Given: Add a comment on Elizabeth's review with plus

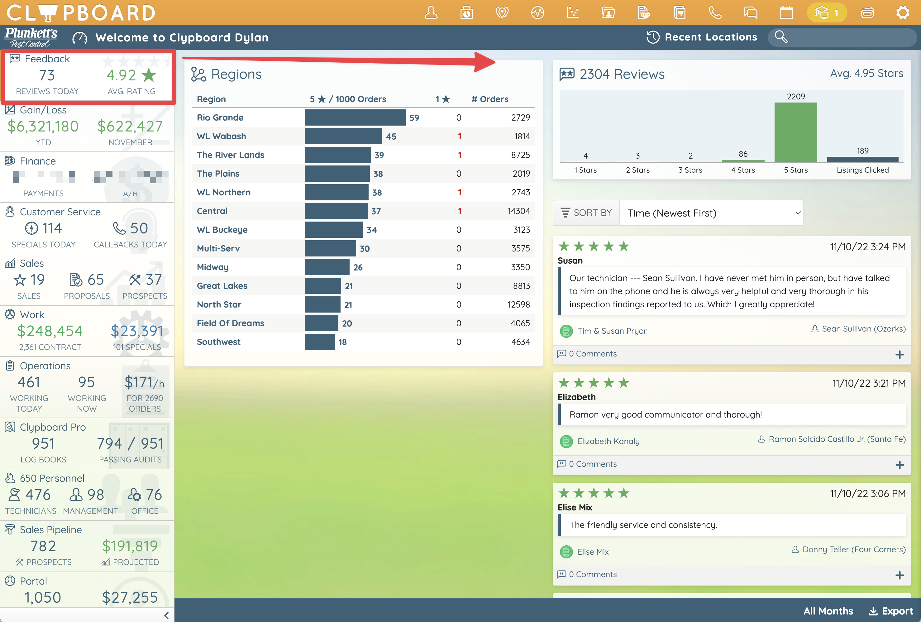Looking at the screenshot, I should pos(900,465).
